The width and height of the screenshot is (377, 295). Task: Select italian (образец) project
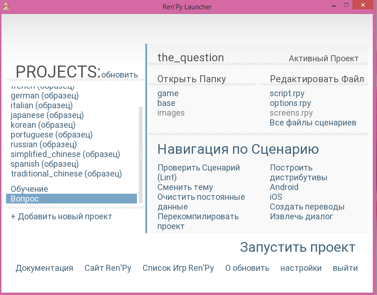pos(42,105)
